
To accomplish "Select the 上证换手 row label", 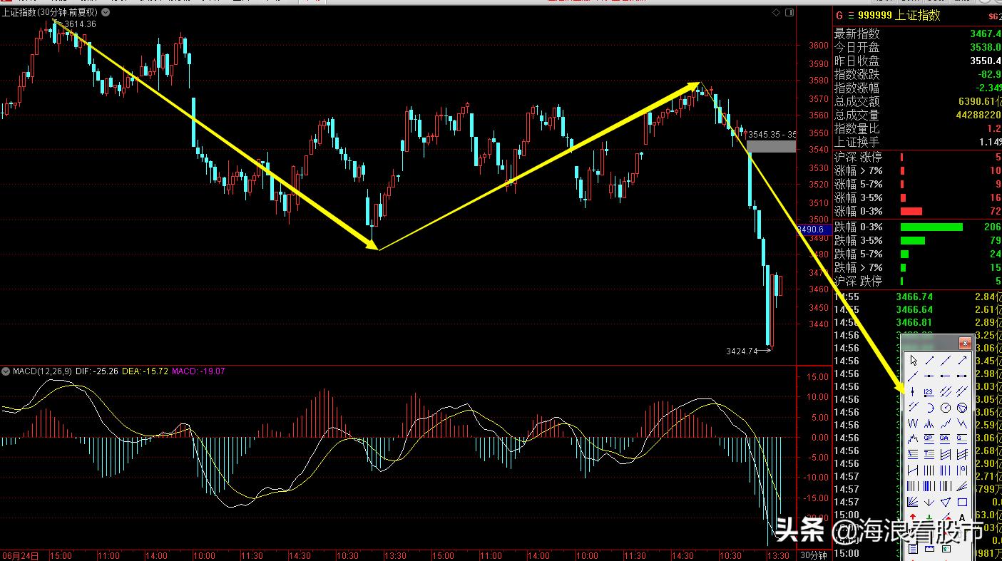I will point(857,143).
